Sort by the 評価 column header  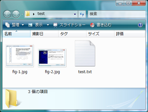(129, 34)
